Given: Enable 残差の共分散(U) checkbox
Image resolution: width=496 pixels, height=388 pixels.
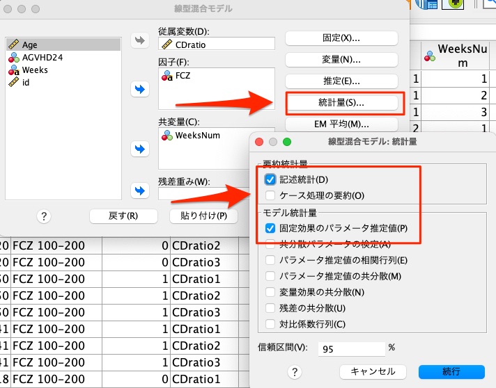Looking at the screenshot, I should [270, 308].
